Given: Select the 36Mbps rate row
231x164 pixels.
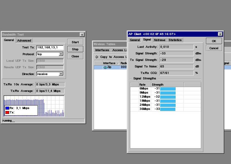Looking at the screenshot, I should click(x=166, y=109).
